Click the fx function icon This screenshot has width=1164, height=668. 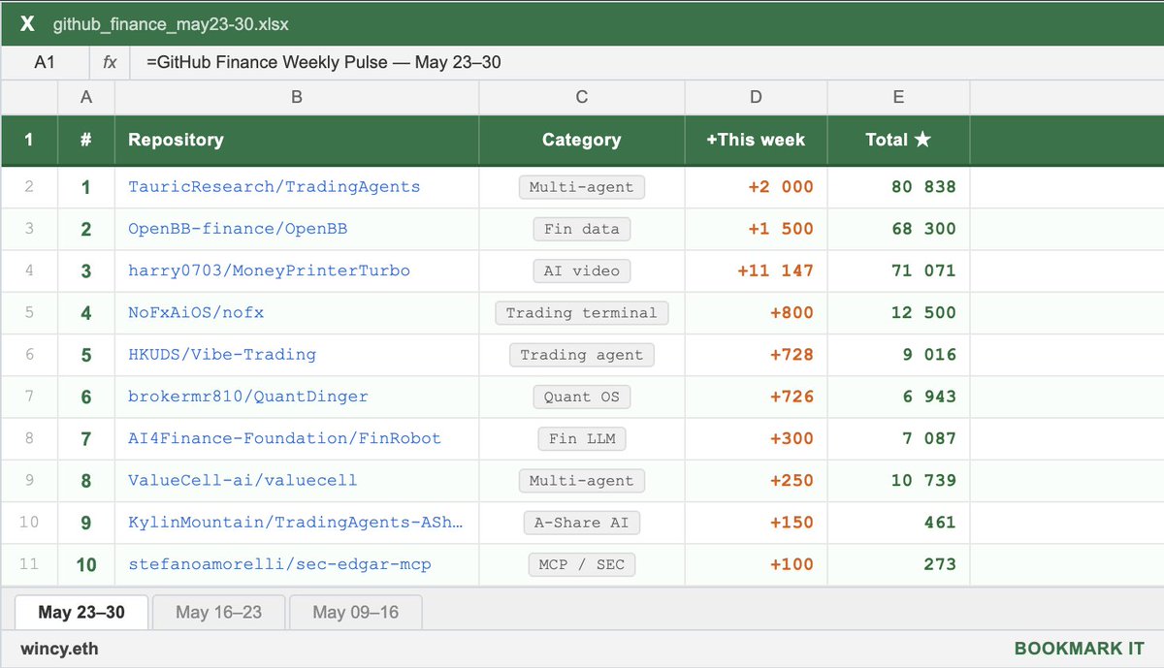tap(110, 62)
